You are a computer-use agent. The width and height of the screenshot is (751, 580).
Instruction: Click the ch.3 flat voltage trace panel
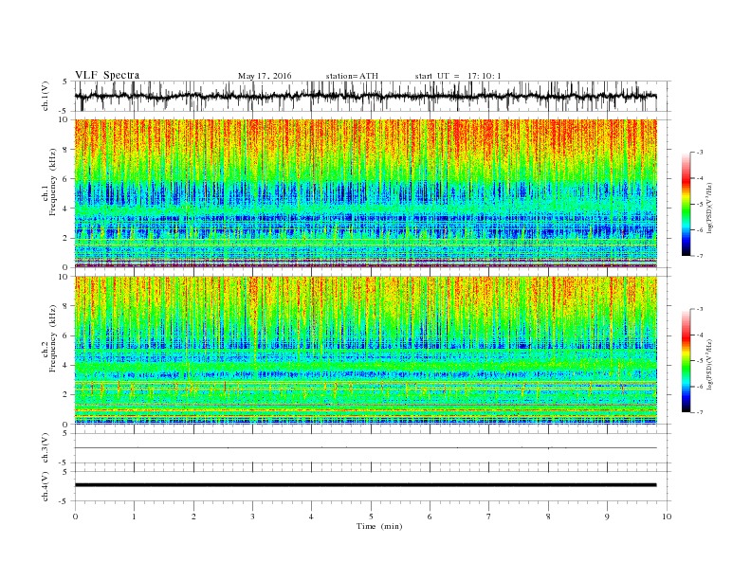click(373, 448)
